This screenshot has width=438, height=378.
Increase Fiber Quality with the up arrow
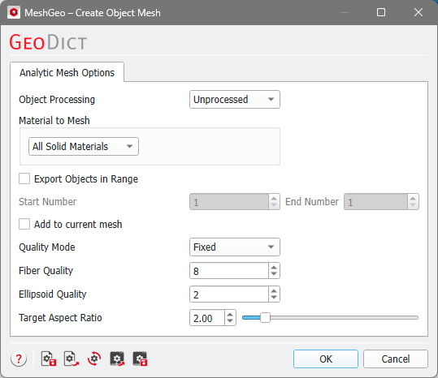pyautogui.click(x=274, y=267)
